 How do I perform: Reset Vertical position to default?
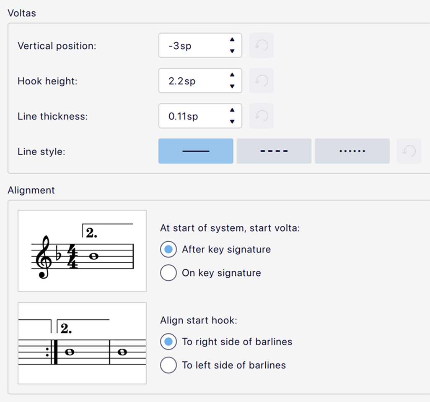pos(262,45)
